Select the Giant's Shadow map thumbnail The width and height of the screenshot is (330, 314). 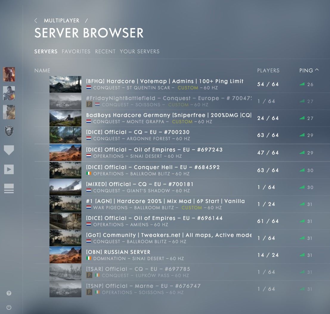(66, 187)
